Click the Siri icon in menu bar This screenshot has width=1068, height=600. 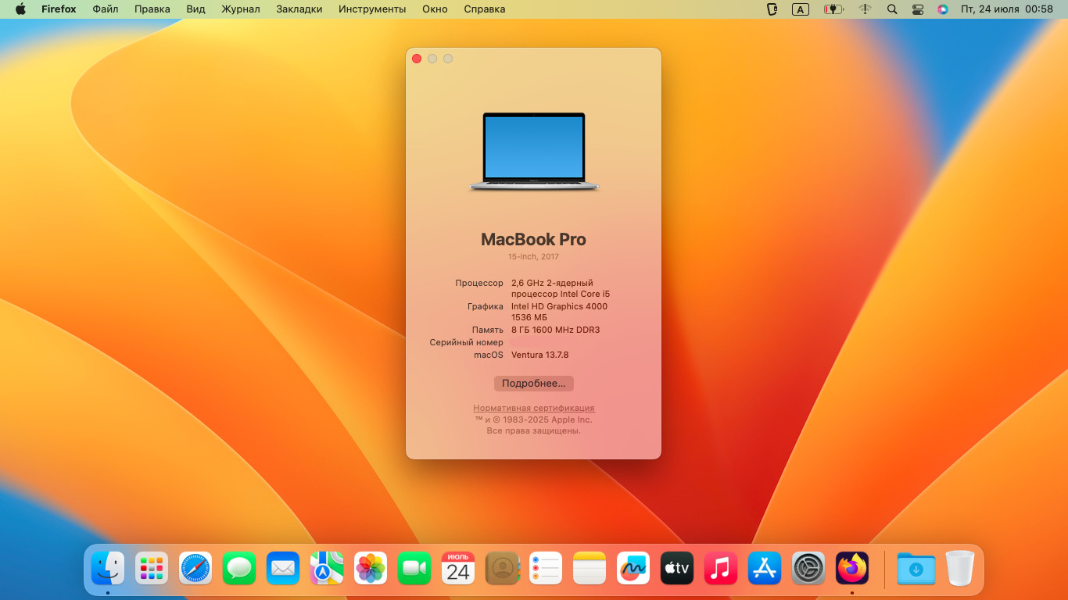(943, 9)
